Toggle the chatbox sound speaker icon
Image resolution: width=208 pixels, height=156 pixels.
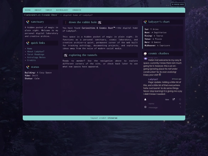point(180,104)
